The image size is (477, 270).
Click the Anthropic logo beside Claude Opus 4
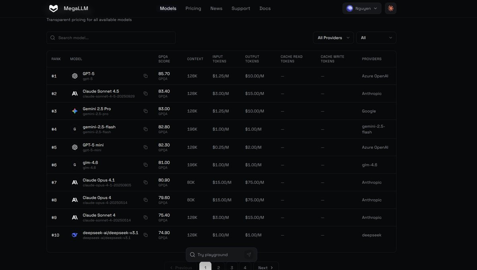pos(75,200)
